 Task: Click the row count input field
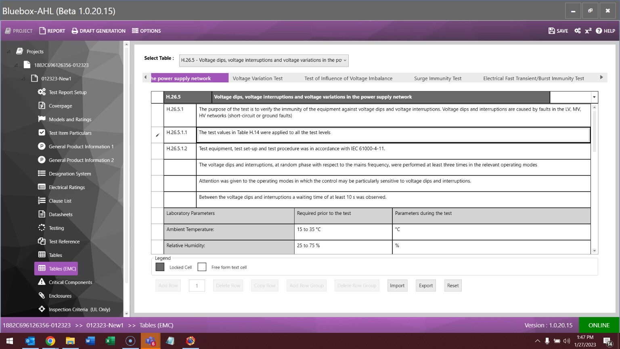197,286
